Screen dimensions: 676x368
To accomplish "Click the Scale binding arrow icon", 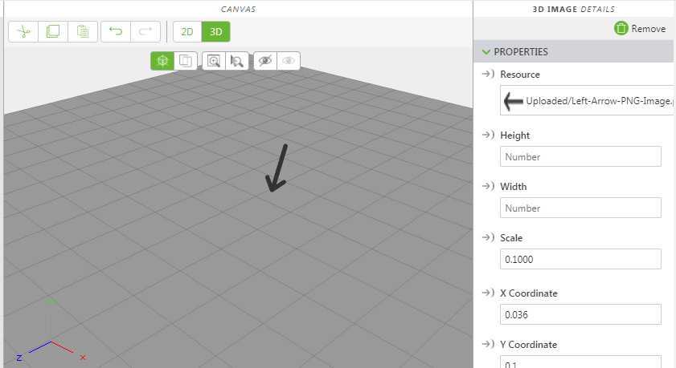I will [x=488, y=237].
